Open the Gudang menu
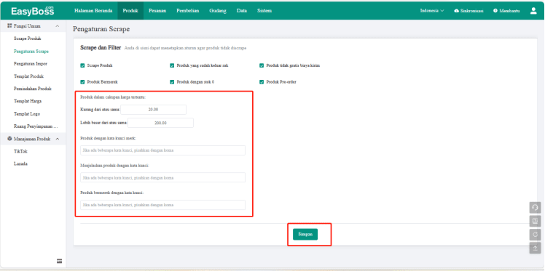 click(x=218, y=11)
